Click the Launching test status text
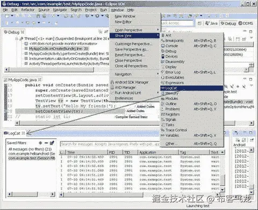Viewport: 258px width, 210px height. coord(198,206)
